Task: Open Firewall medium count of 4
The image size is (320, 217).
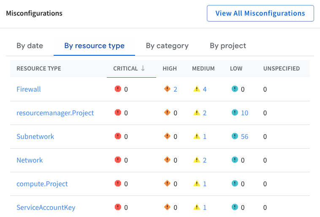Action: [x=205, y=89]
